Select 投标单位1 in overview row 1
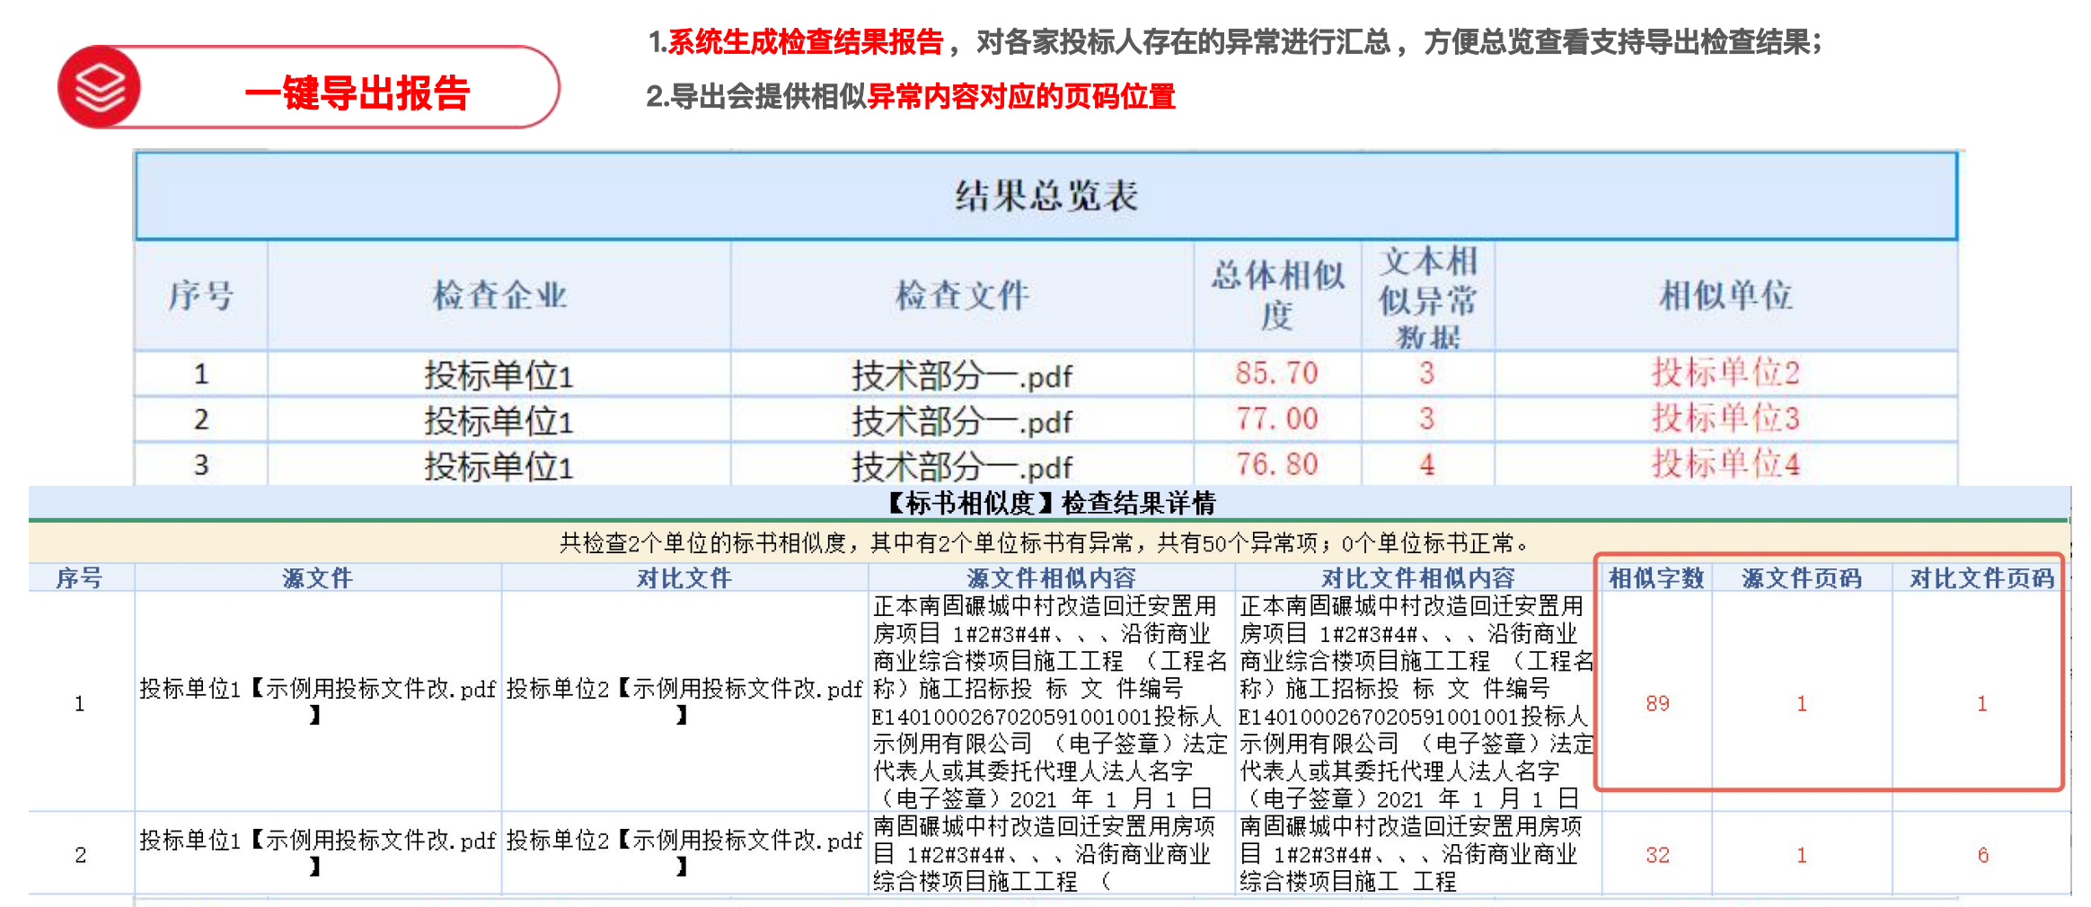Screen dimensions: 2091x907 pyautogui.click(x=498, y=375)
